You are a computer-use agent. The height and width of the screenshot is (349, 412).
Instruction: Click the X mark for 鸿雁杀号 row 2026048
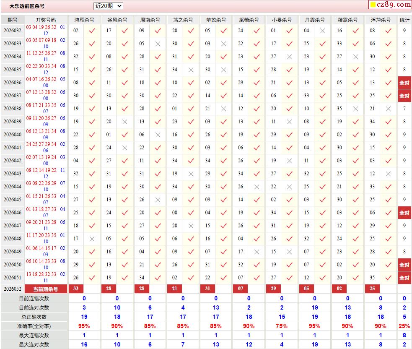92,239
